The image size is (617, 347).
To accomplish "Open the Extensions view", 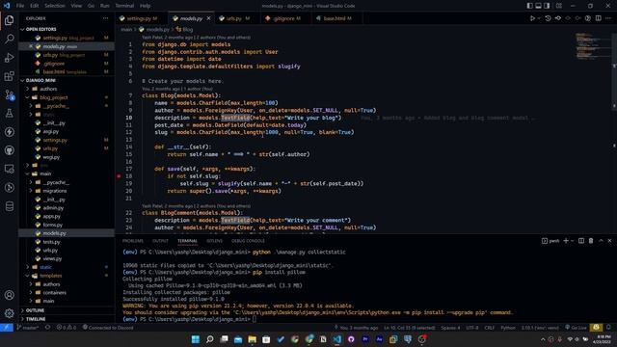I will coord(9,76).
